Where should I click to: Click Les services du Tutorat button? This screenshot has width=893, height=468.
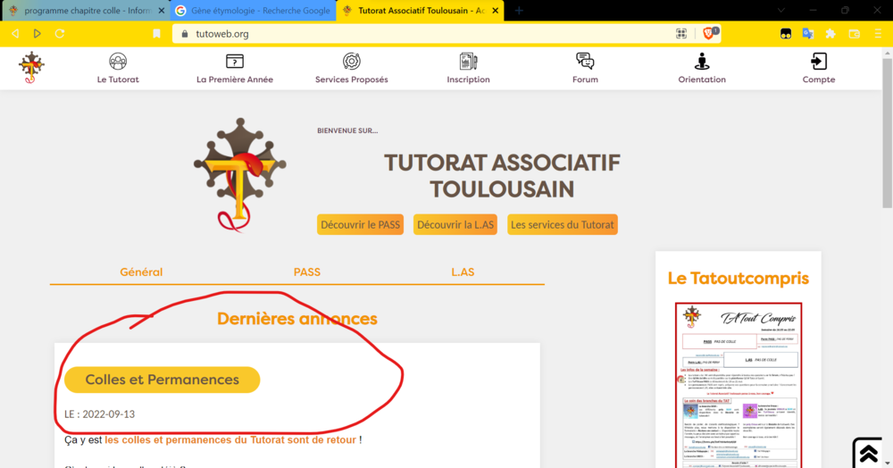pyautogui.click(x=563, y=224)
